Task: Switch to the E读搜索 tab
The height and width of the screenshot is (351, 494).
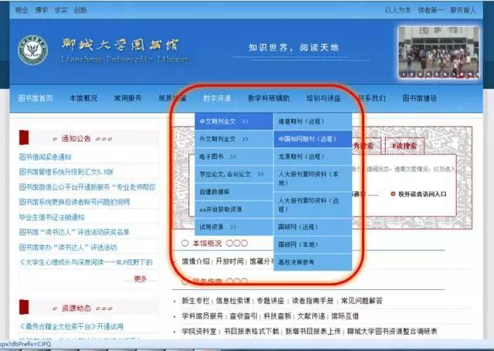Action: [x=404, y=146]
